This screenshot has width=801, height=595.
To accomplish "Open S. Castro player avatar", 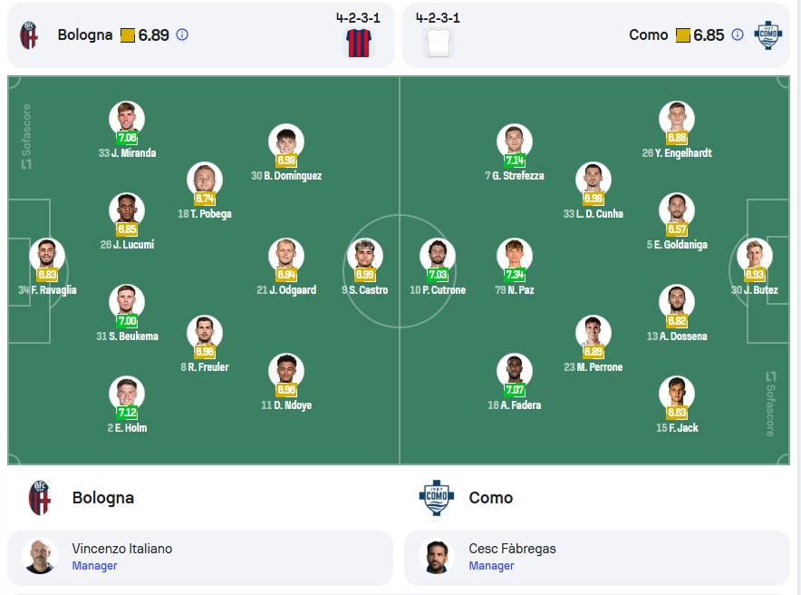I will click(x=365, y=256).
